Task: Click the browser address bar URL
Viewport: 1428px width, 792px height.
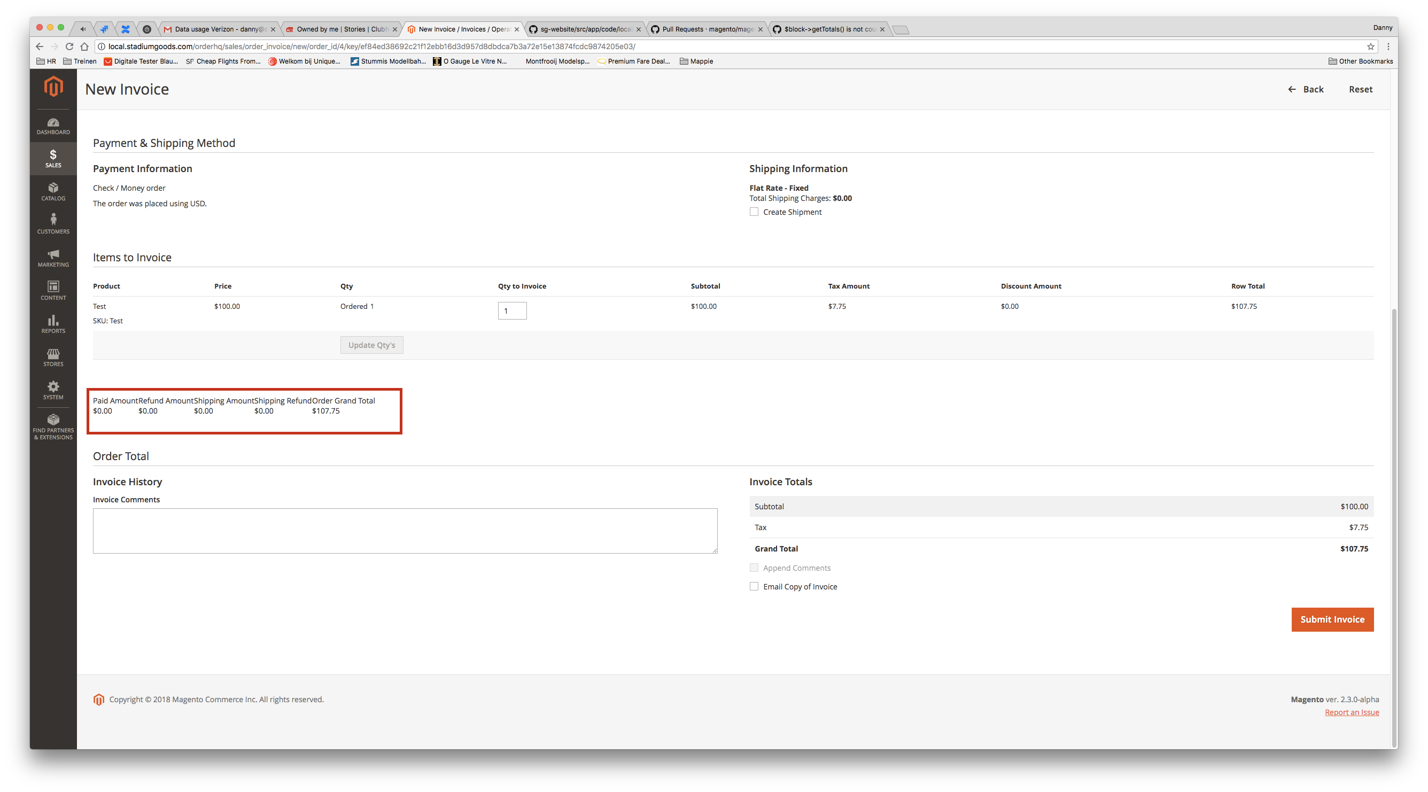Action: (x=371, y=46)
